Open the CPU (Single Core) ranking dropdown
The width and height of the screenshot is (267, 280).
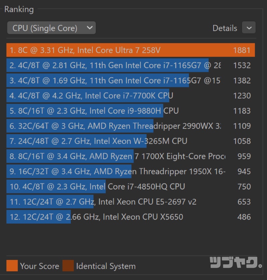coord(51,28)
